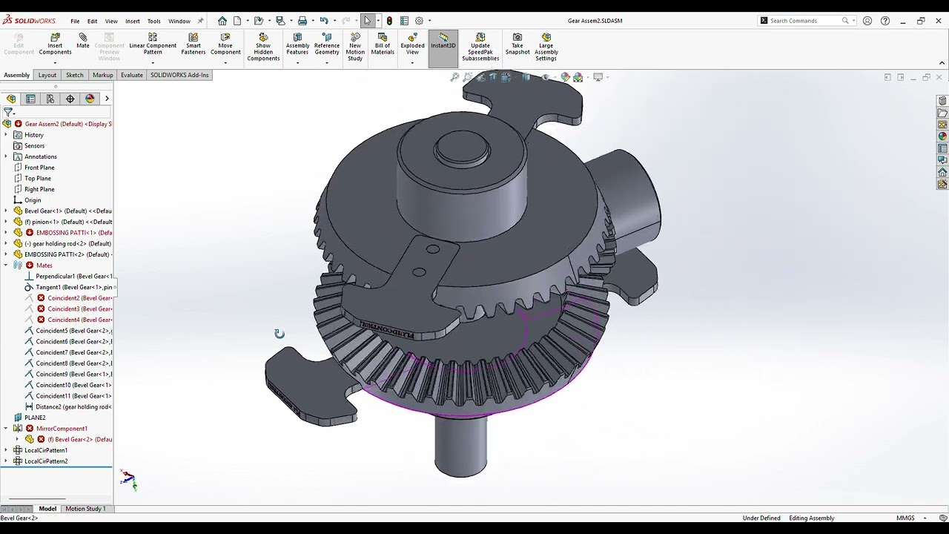Open Bill of Materials tool
This screenshot has height=534, width=949.
tap(383, 44)
